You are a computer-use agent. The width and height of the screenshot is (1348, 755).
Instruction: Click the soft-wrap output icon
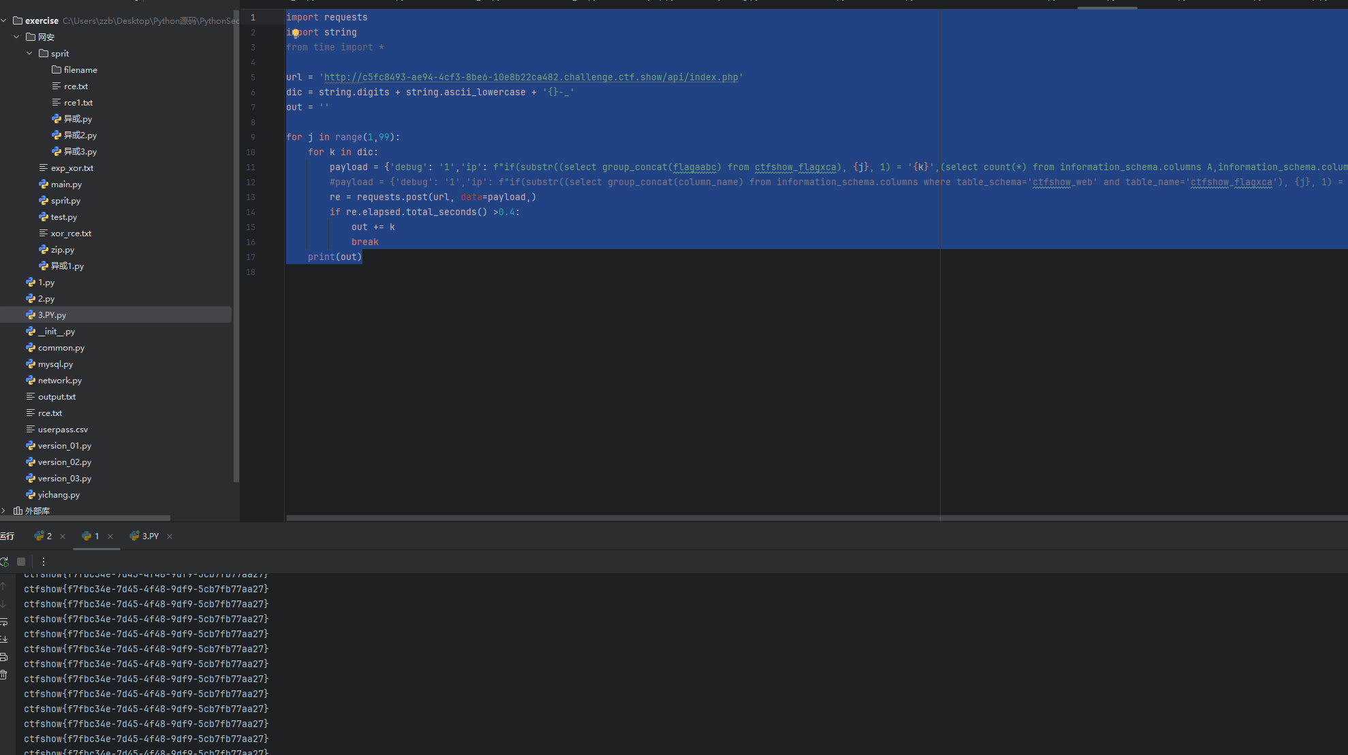[4, 622]
